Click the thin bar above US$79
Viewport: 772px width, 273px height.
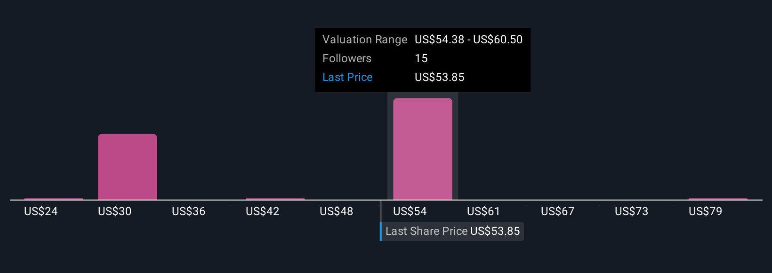718,199
